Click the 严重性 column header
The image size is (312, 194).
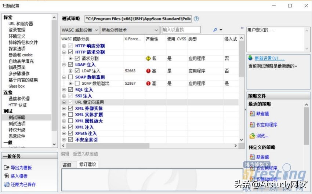152,39
